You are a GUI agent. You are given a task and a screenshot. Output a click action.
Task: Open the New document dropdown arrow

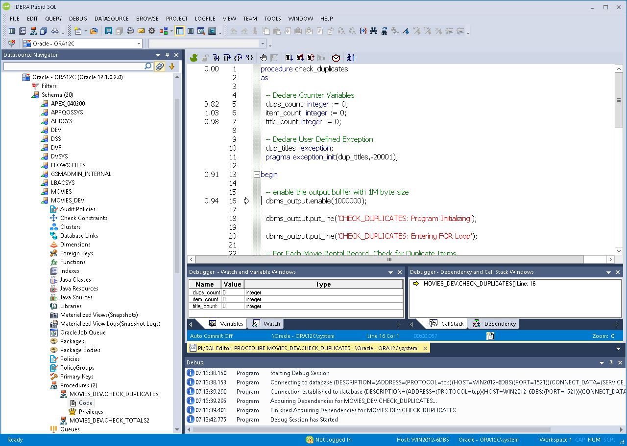[x=85, y=31]
